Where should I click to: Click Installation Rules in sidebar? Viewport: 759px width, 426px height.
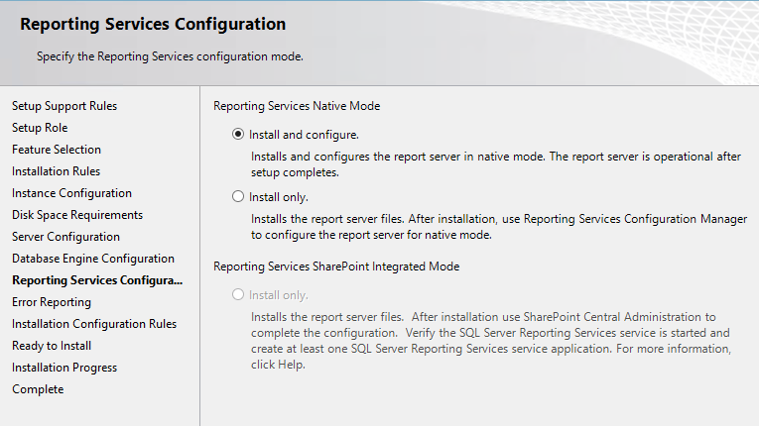(57, 171)
